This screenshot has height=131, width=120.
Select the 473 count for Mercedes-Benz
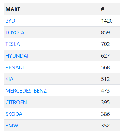pos(105,91)
